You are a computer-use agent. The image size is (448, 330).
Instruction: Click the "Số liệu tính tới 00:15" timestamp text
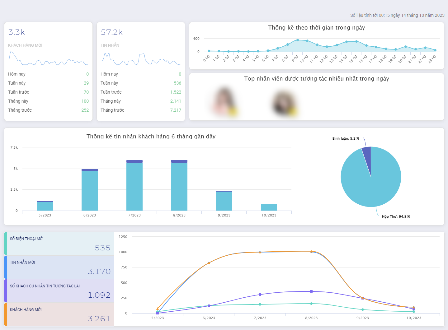pos(397,15)
